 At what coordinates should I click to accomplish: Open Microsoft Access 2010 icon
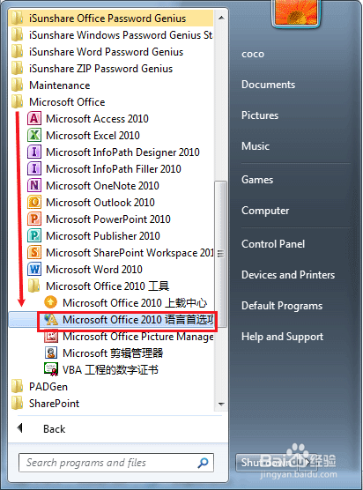(x=34, y=119)
